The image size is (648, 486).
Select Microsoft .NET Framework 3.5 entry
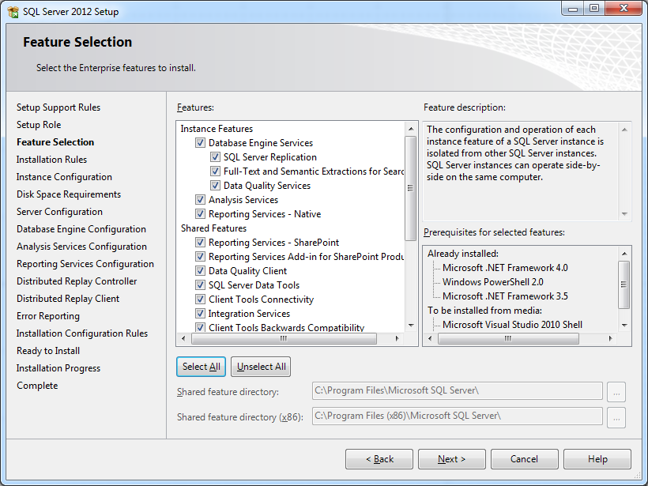[x=505, y=296]
